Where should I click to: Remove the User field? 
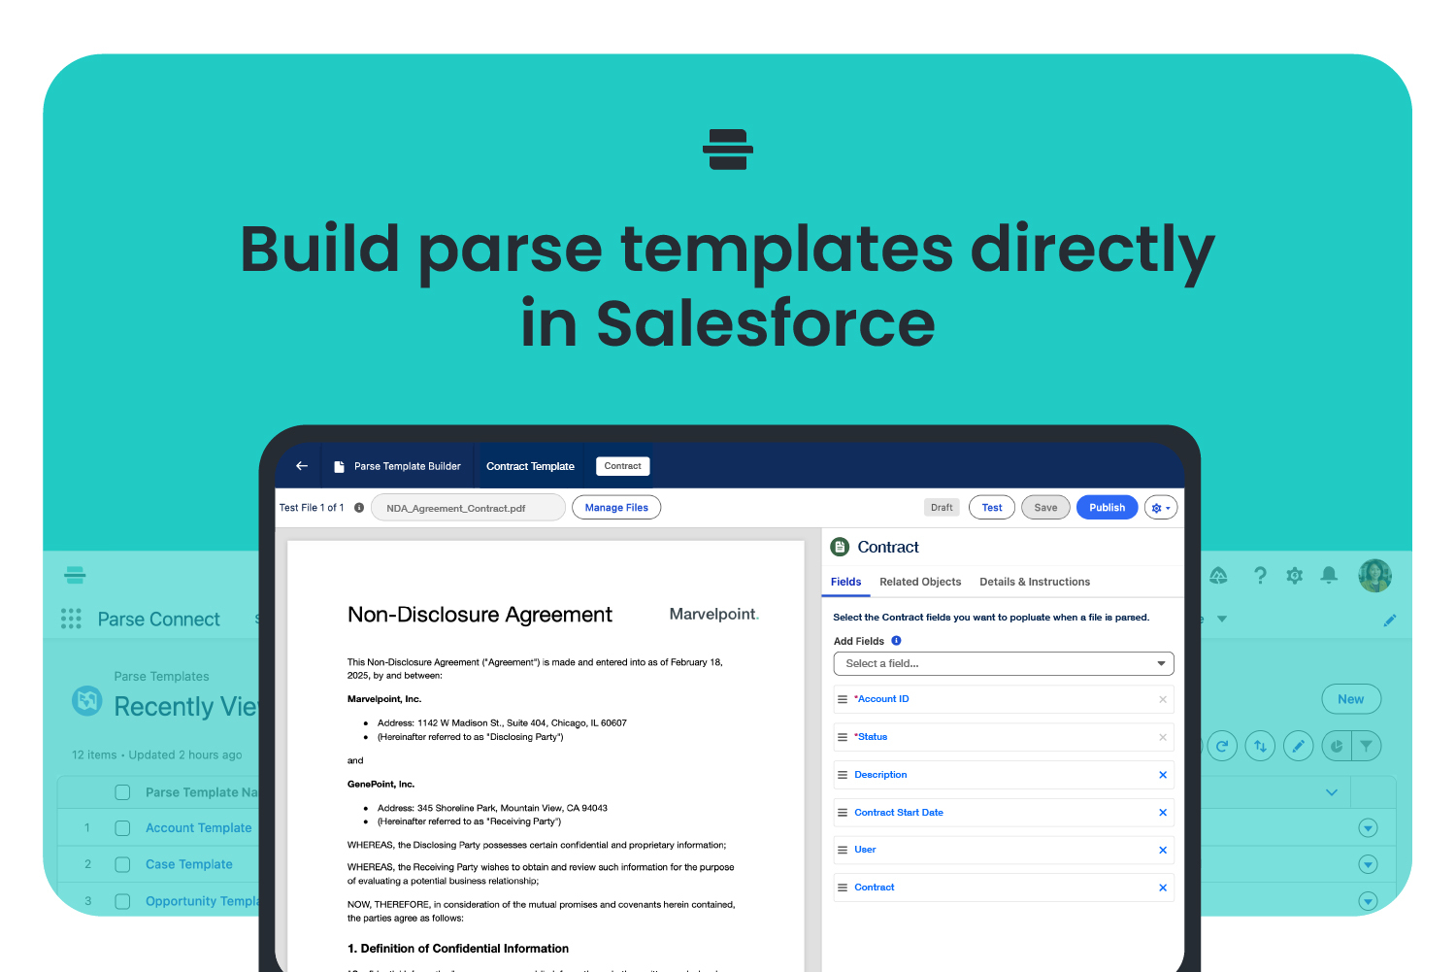point(1163,850)
